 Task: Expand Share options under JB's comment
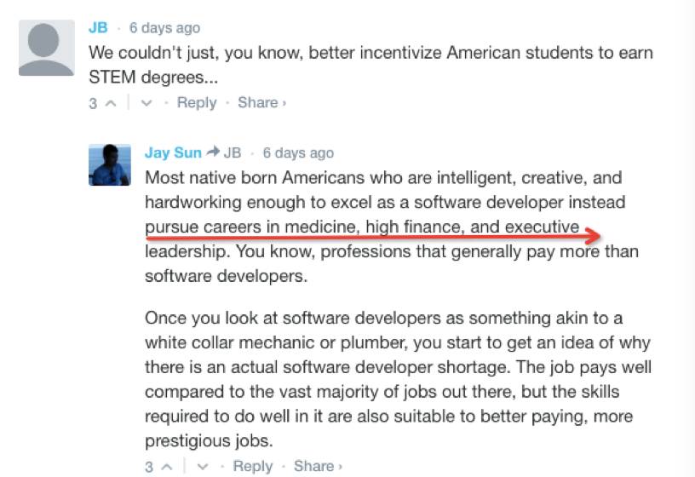[x=261, y=102]
